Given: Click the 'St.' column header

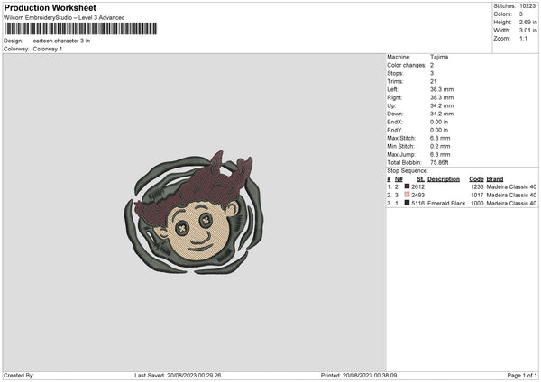Looking at the screenshot, I should coord(420,179).
